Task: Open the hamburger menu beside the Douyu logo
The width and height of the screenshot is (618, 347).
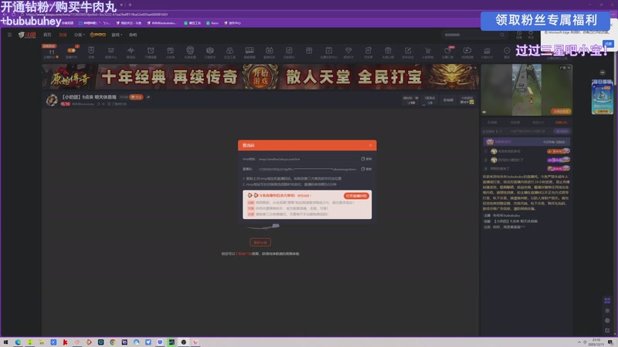Action: click(9, 35)
